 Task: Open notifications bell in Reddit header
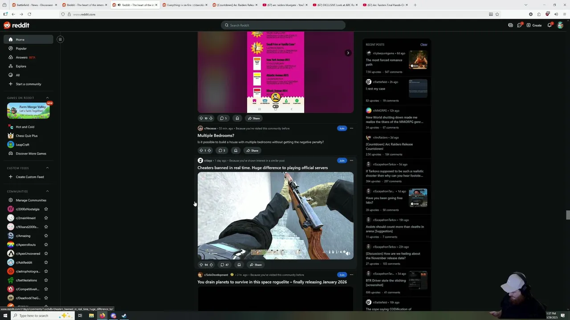(x=550, y=25)
